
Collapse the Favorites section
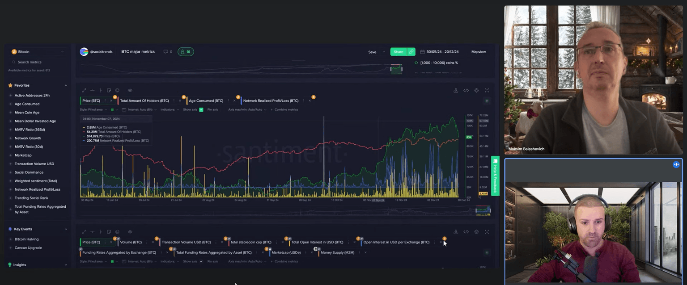(66, 85)
